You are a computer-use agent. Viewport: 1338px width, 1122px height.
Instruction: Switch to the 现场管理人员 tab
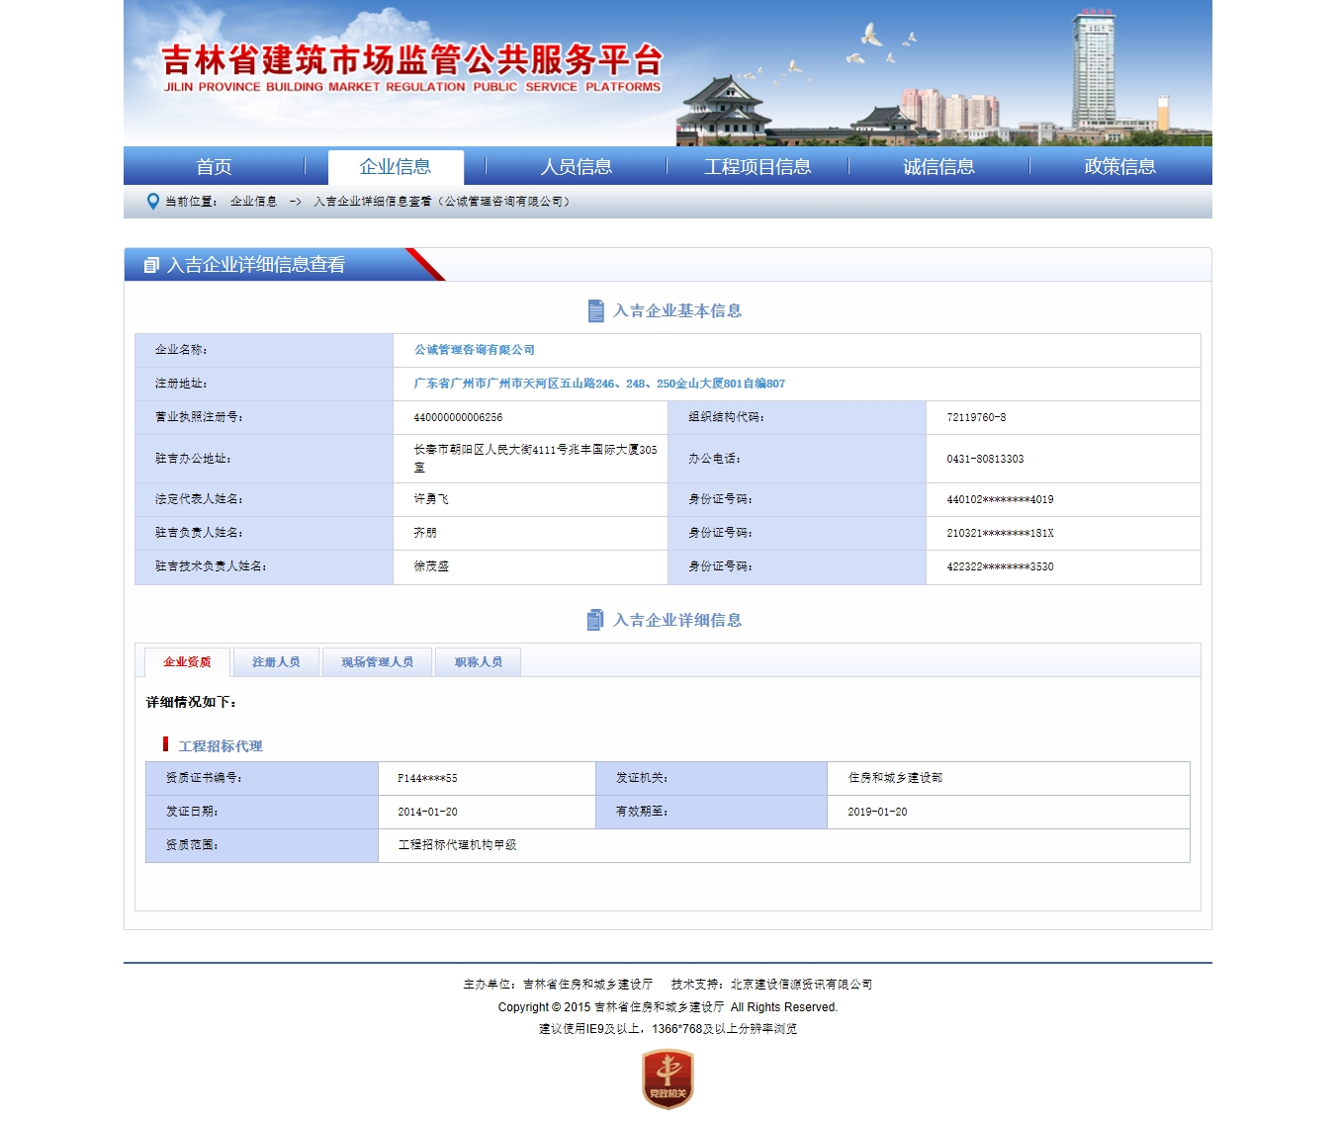(x=378, y=662)
